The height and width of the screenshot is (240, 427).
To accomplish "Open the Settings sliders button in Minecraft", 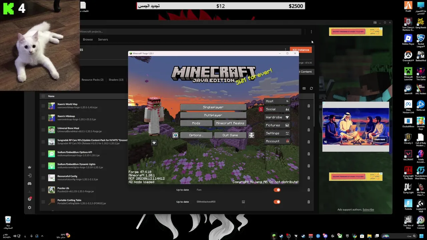I will point(277,133).
